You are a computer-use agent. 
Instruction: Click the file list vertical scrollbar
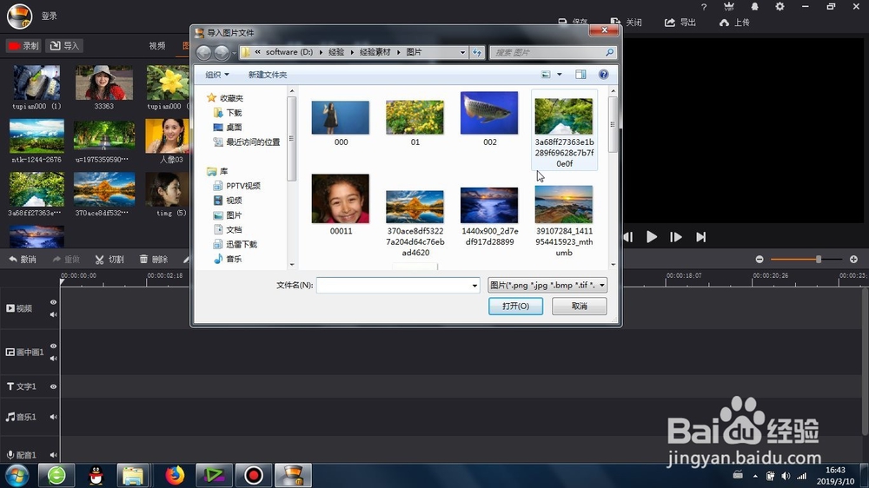(x=613, y=124)
